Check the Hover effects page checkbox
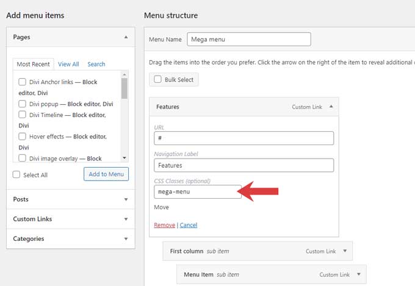Viewport: 415px width, 286px height. coord(23,137)
